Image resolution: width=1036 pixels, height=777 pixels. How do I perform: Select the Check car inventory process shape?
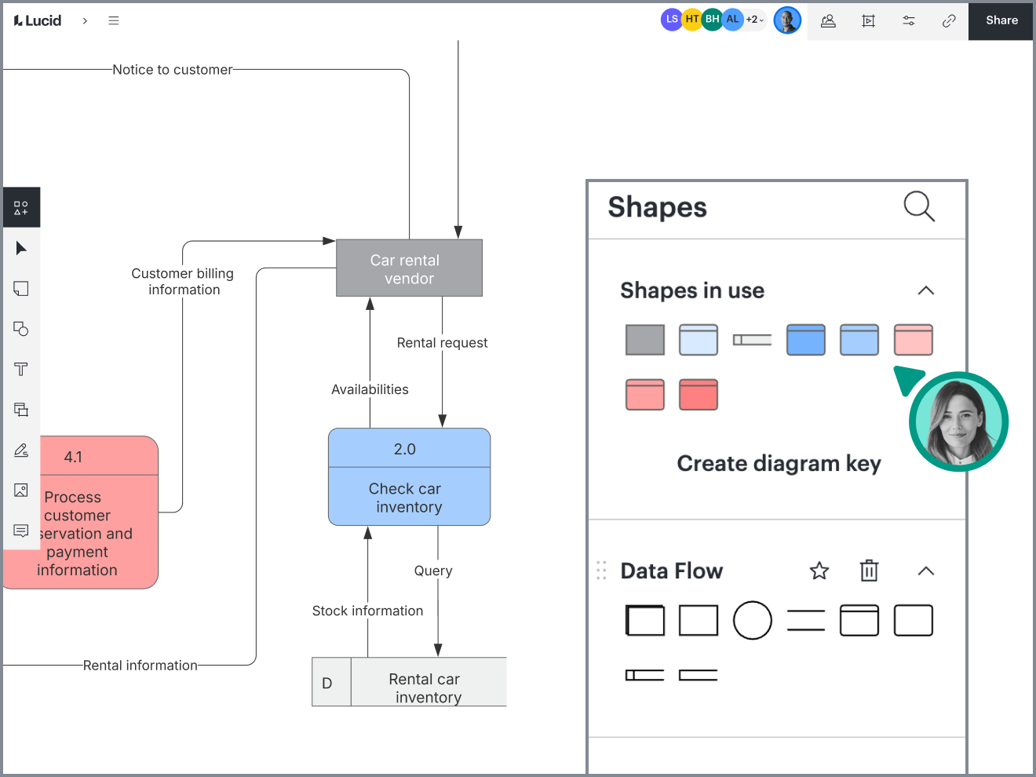[x=409, y=477]
